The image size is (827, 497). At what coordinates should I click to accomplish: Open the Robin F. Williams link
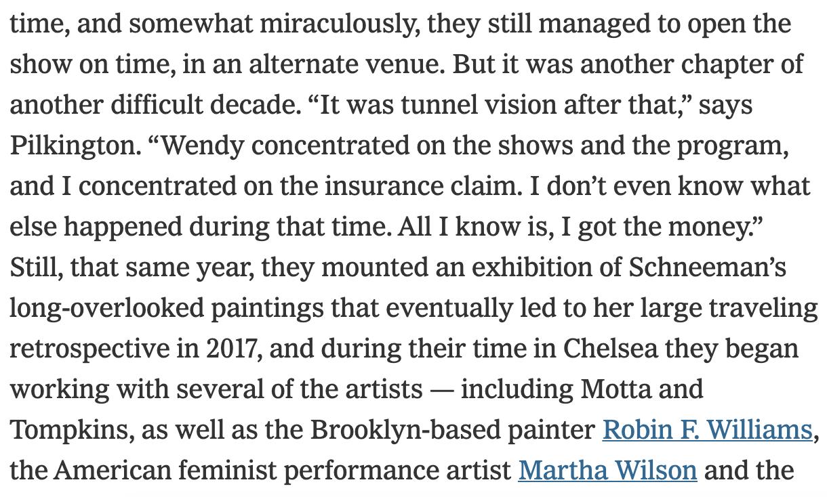point(706,430)
